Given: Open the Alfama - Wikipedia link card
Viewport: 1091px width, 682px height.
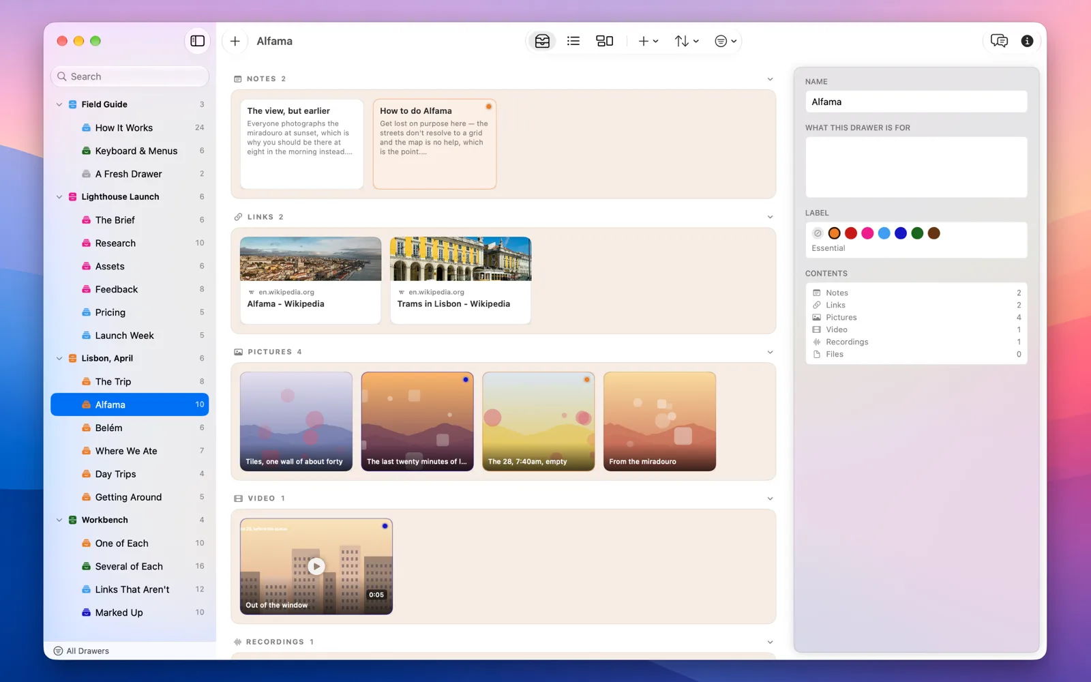Looking at the screenshot, I should pos(310,280).
